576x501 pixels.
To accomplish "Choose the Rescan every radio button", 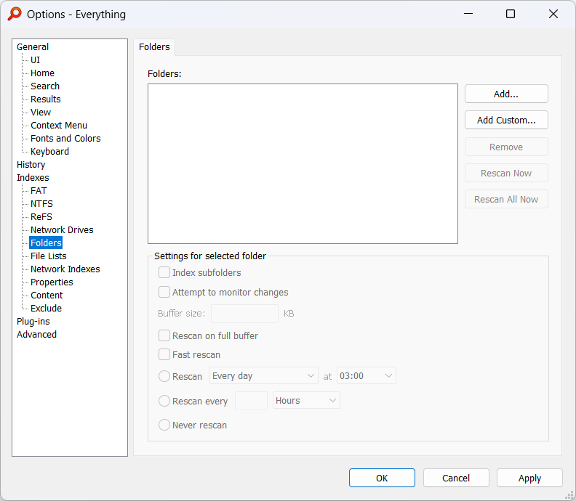I will click(x=164, y=401).
